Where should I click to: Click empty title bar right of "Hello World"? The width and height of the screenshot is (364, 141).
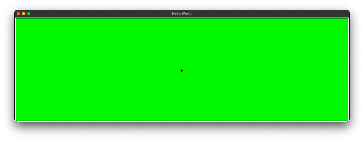pos(261,14)
